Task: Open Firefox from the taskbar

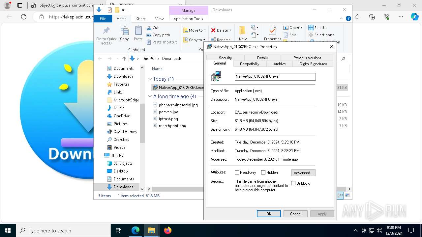Action: click(167, 230)
